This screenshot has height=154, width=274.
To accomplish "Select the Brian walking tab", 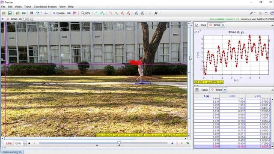I will 12,152.
